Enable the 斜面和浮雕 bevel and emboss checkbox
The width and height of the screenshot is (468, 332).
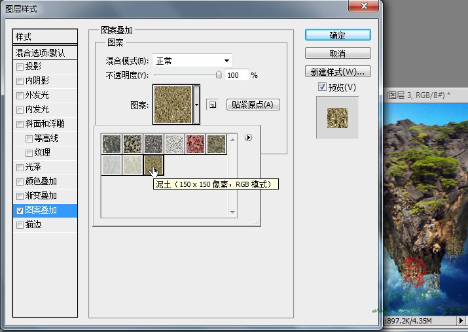pos(20,124)
